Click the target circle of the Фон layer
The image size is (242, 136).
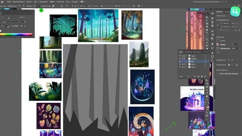pyautogui.click(x=205, y=61)
